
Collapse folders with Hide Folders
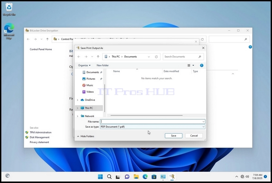pyautogui.click(x=86, y=136)
